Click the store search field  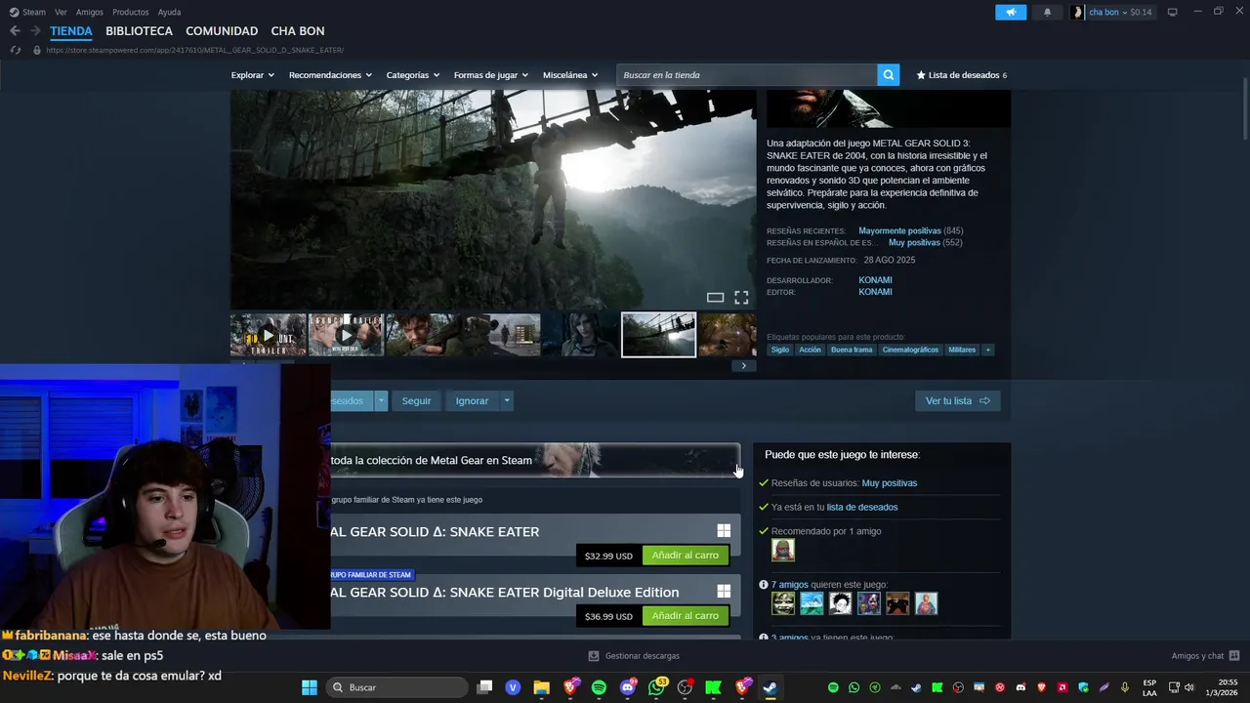point(747,75)
